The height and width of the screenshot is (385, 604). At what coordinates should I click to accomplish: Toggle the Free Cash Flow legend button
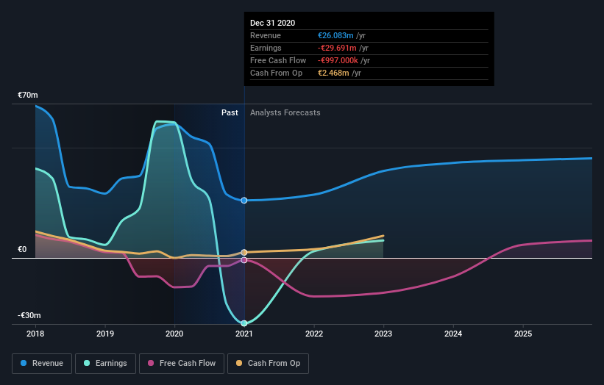182,364
